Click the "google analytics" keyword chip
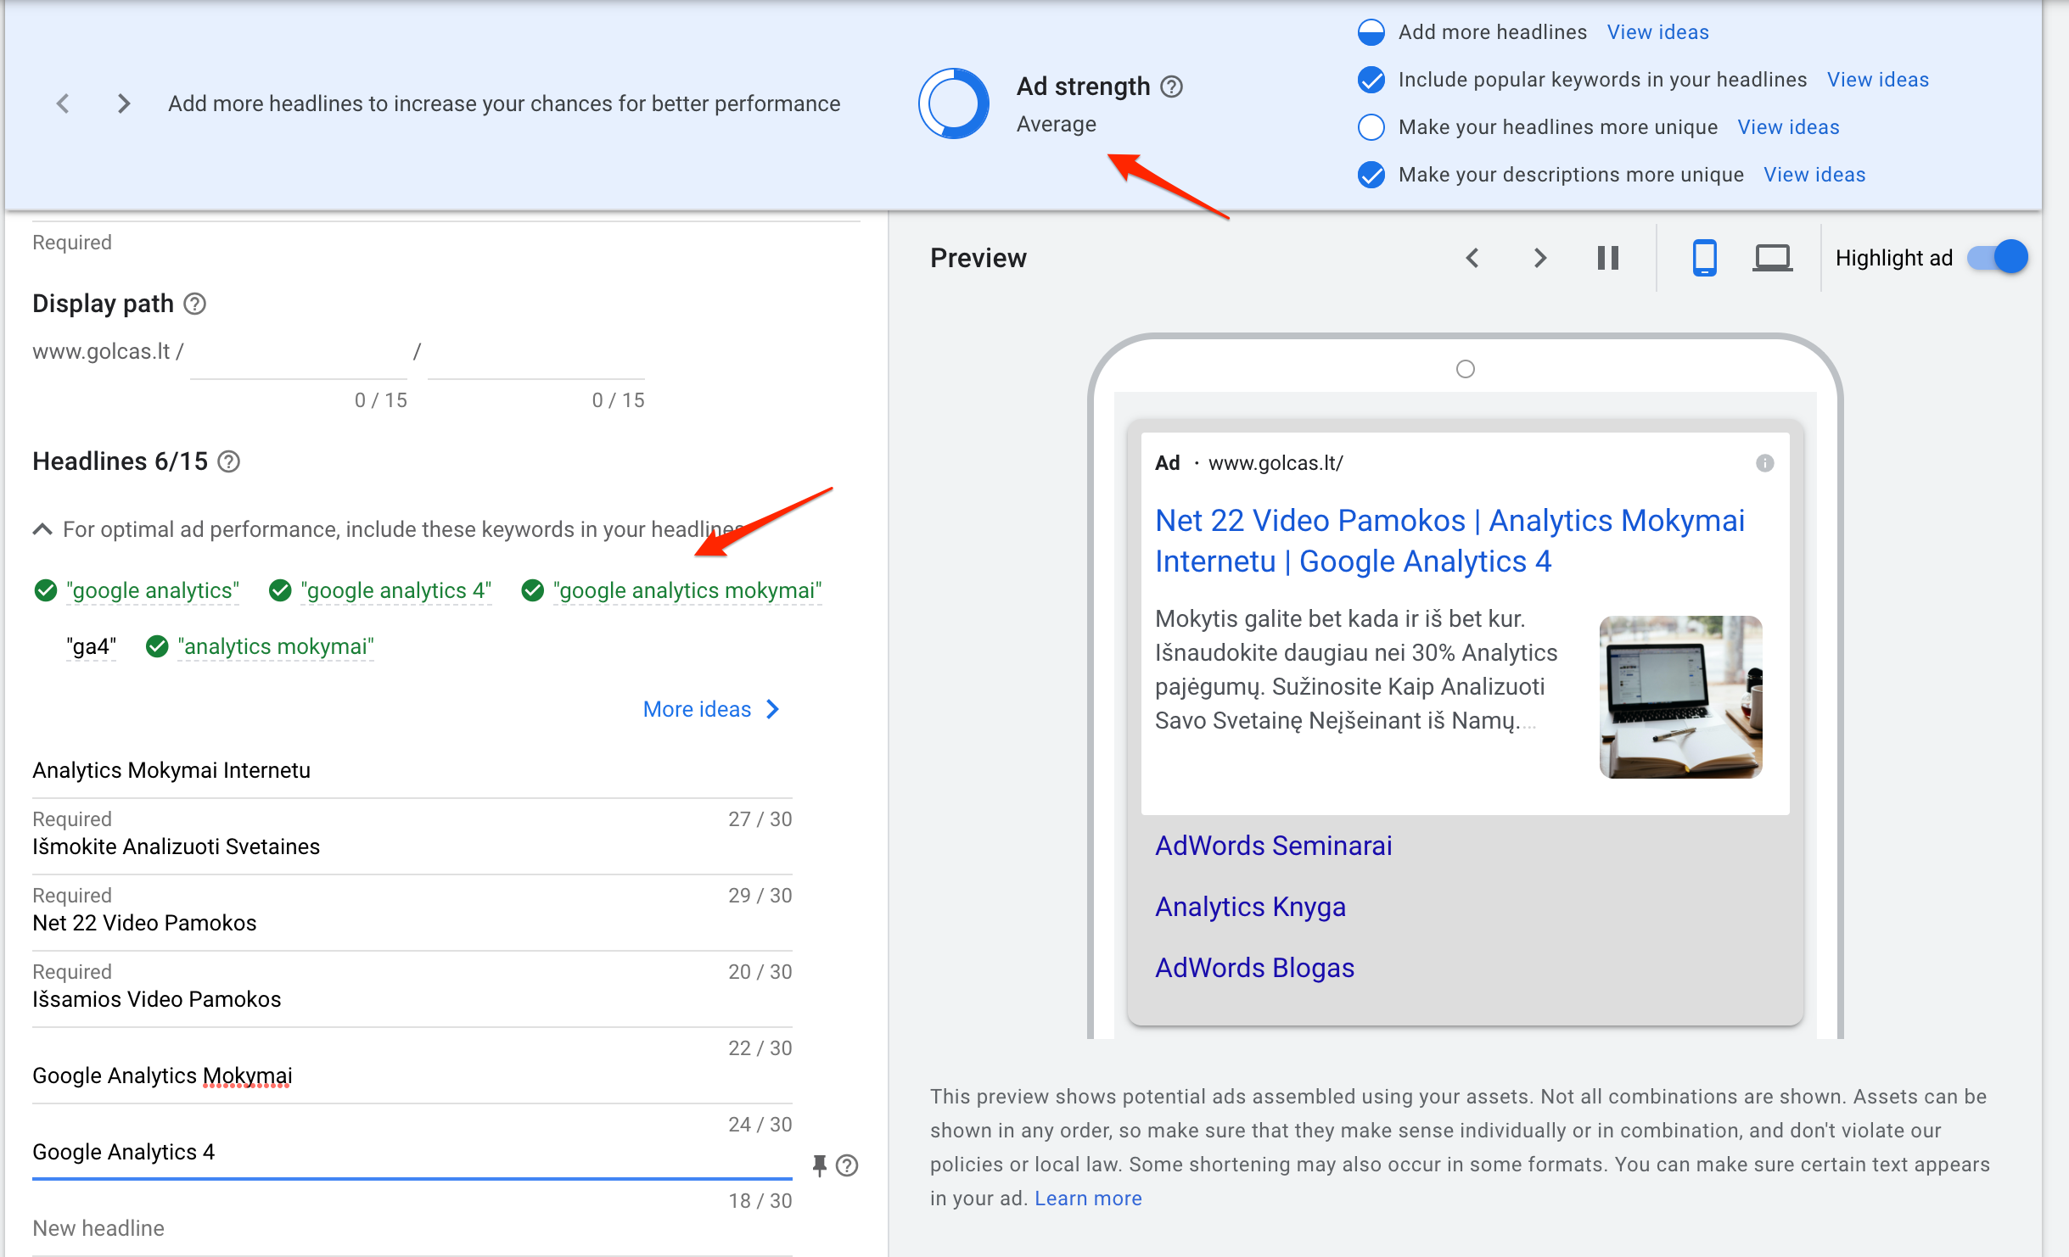The width and height of the screenshot is (2069, 1257). (x=153, y=590)
